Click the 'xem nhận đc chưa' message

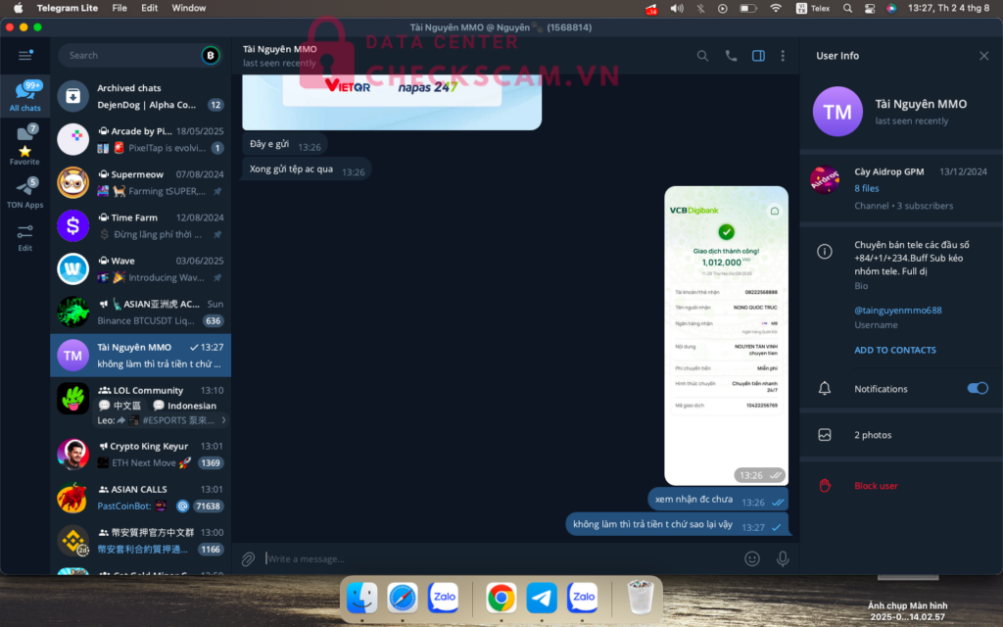pos(718,501)
